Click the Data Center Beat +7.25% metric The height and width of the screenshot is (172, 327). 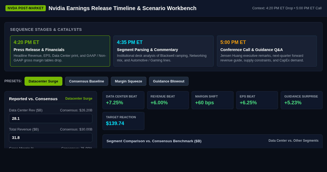123,100
